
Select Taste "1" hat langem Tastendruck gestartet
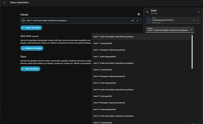point(141,50)
